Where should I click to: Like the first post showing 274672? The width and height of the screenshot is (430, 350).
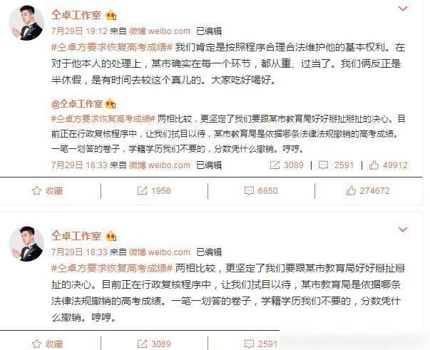coord(351,190)
